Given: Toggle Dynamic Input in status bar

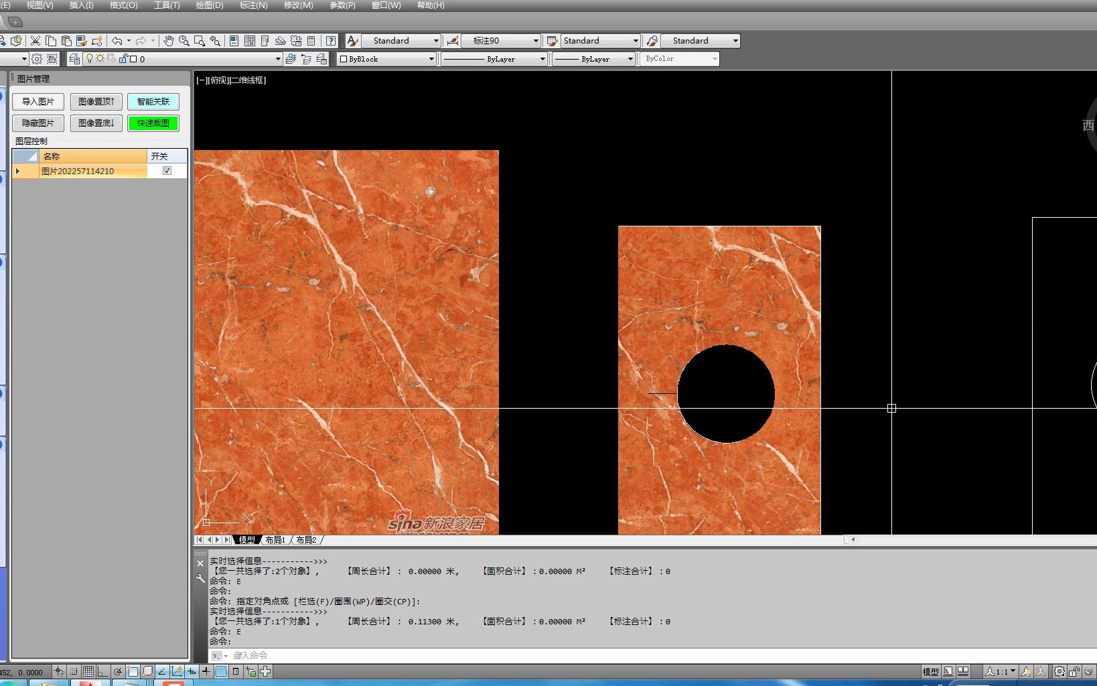Looking at the screenshot, I should [x=192, y=671].
